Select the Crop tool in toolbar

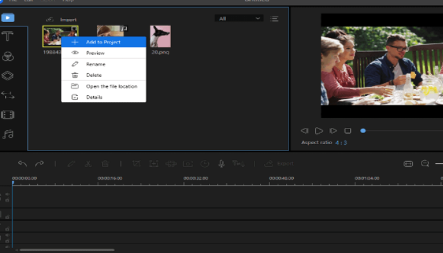click(137, 163)
